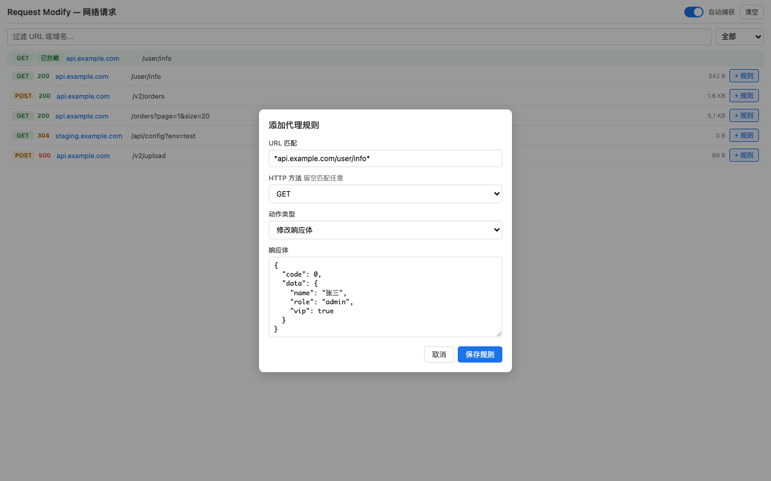Select the /orders?page=1&size=20 request row

tap(385, 115)
